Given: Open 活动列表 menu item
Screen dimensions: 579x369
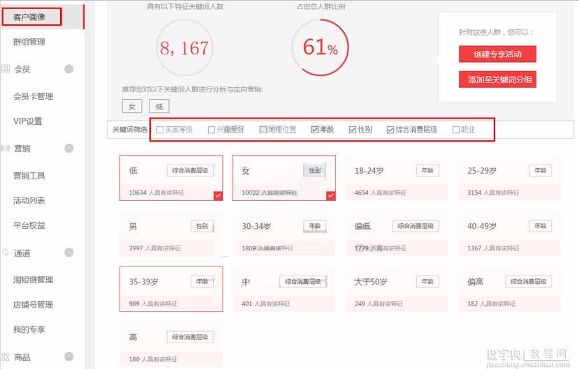Looking at the screenshot, I should coord(29,200).
